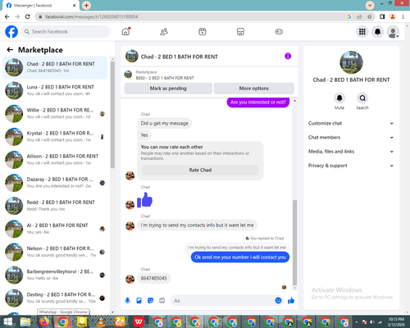Click More options button
Viewport: 410px width, 328px height.
254,89
